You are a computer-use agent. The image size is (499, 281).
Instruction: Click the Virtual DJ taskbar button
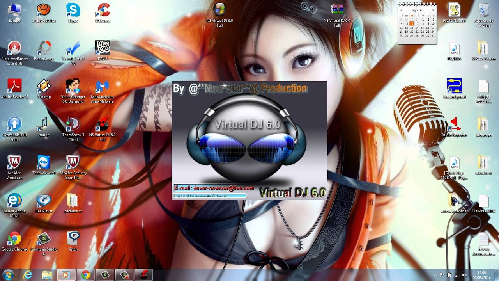point(144,275)
